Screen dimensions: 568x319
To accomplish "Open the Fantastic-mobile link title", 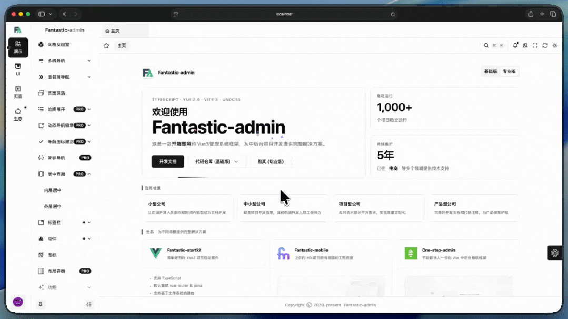I will [311, 250].
